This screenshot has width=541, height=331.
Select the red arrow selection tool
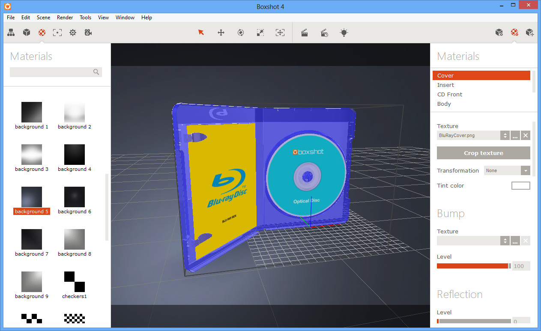click(x=201, y=33)
